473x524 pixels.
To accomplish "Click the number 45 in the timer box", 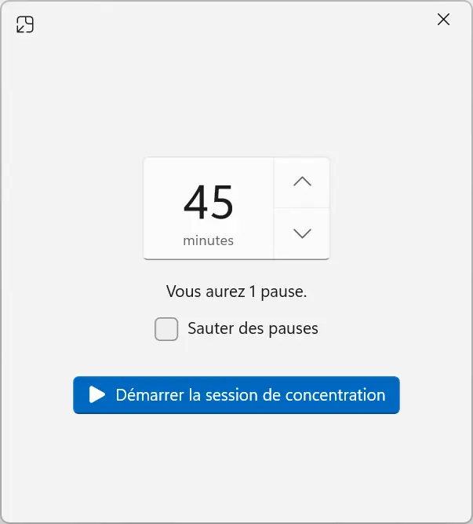I will (208, 202).
